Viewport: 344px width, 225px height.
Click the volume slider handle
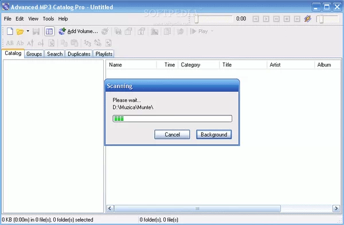[321, 19]
